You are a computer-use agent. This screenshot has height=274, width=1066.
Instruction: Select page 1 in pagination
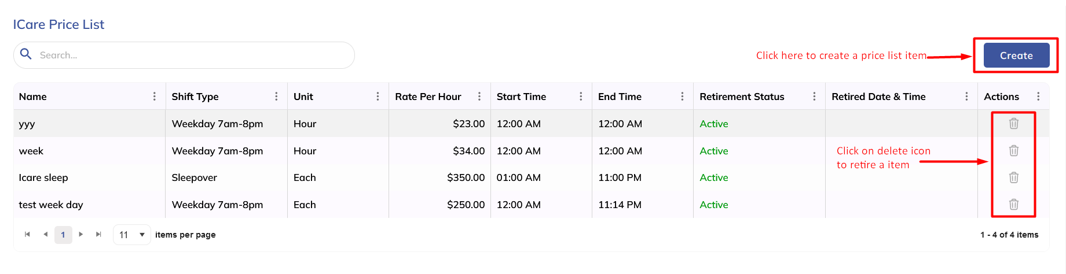pos(63,235)
